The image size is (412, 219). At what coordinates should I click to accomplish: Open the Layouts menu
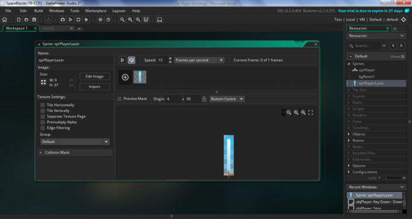tap(119, 11)
